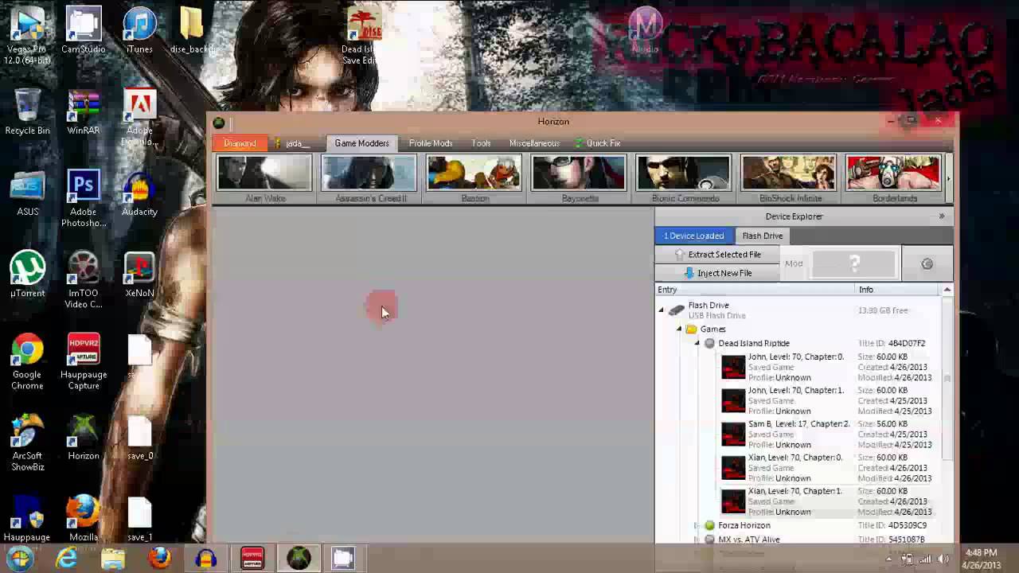Collapse the Device Explorer panel chevron
Screen dimensions: 1019x573
[942, 216]
